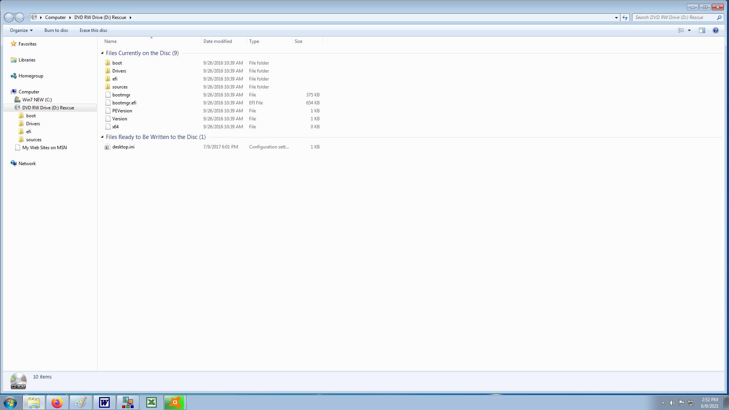Click the Refresh address bar icon
729x410 pixels.
pyautogui.click(x=625, y=17)
